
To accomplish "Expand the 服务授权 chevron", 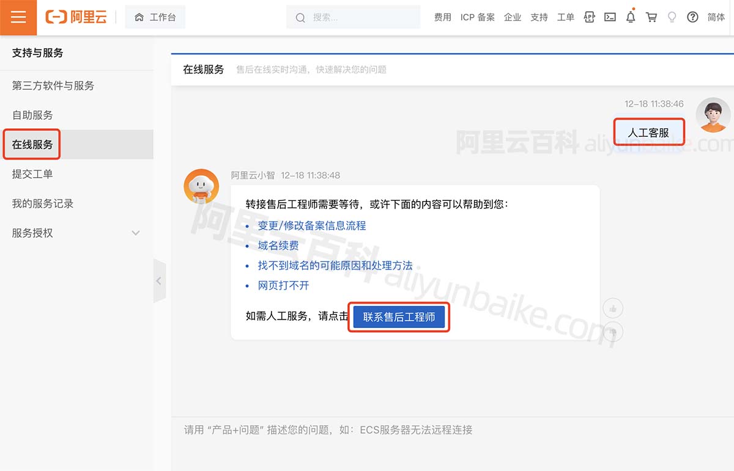I will pyautogui.click(x=136, y=233).
